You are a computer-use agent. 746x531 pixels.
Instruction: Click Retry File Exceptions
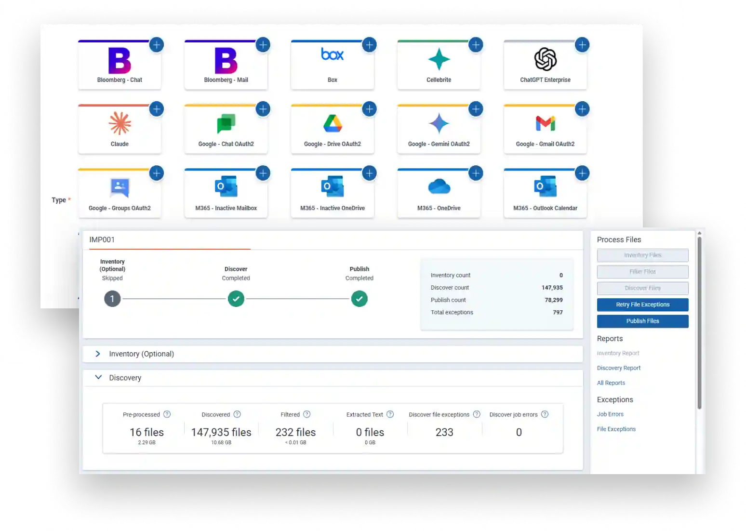tap(643, 305)
